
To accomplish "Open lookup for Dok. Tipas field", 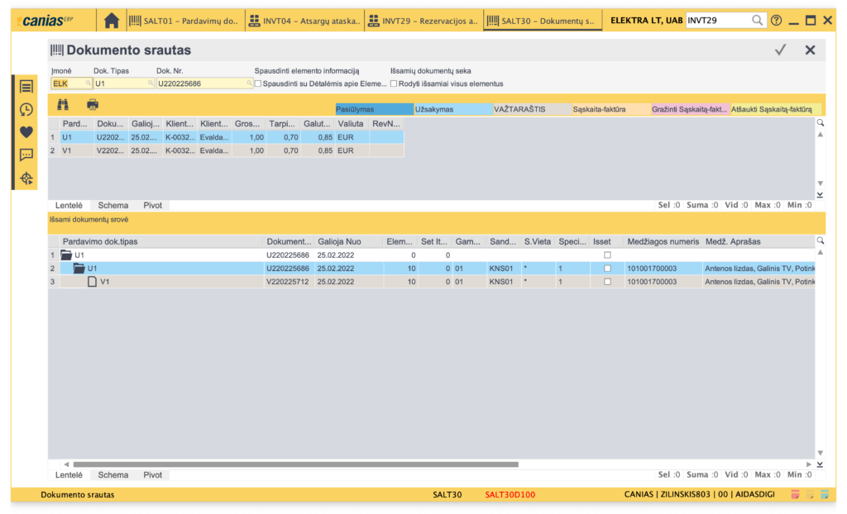I will [x=151, y=83].
